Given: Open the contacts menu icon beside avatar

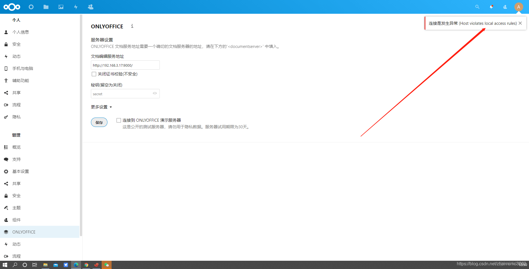Looking at the screenshot, I should 505,7.
